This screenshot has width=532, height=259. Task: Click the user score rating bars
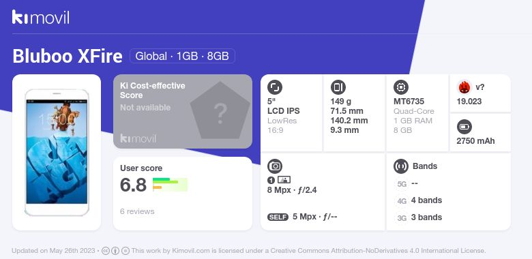[x=170, y=185]
